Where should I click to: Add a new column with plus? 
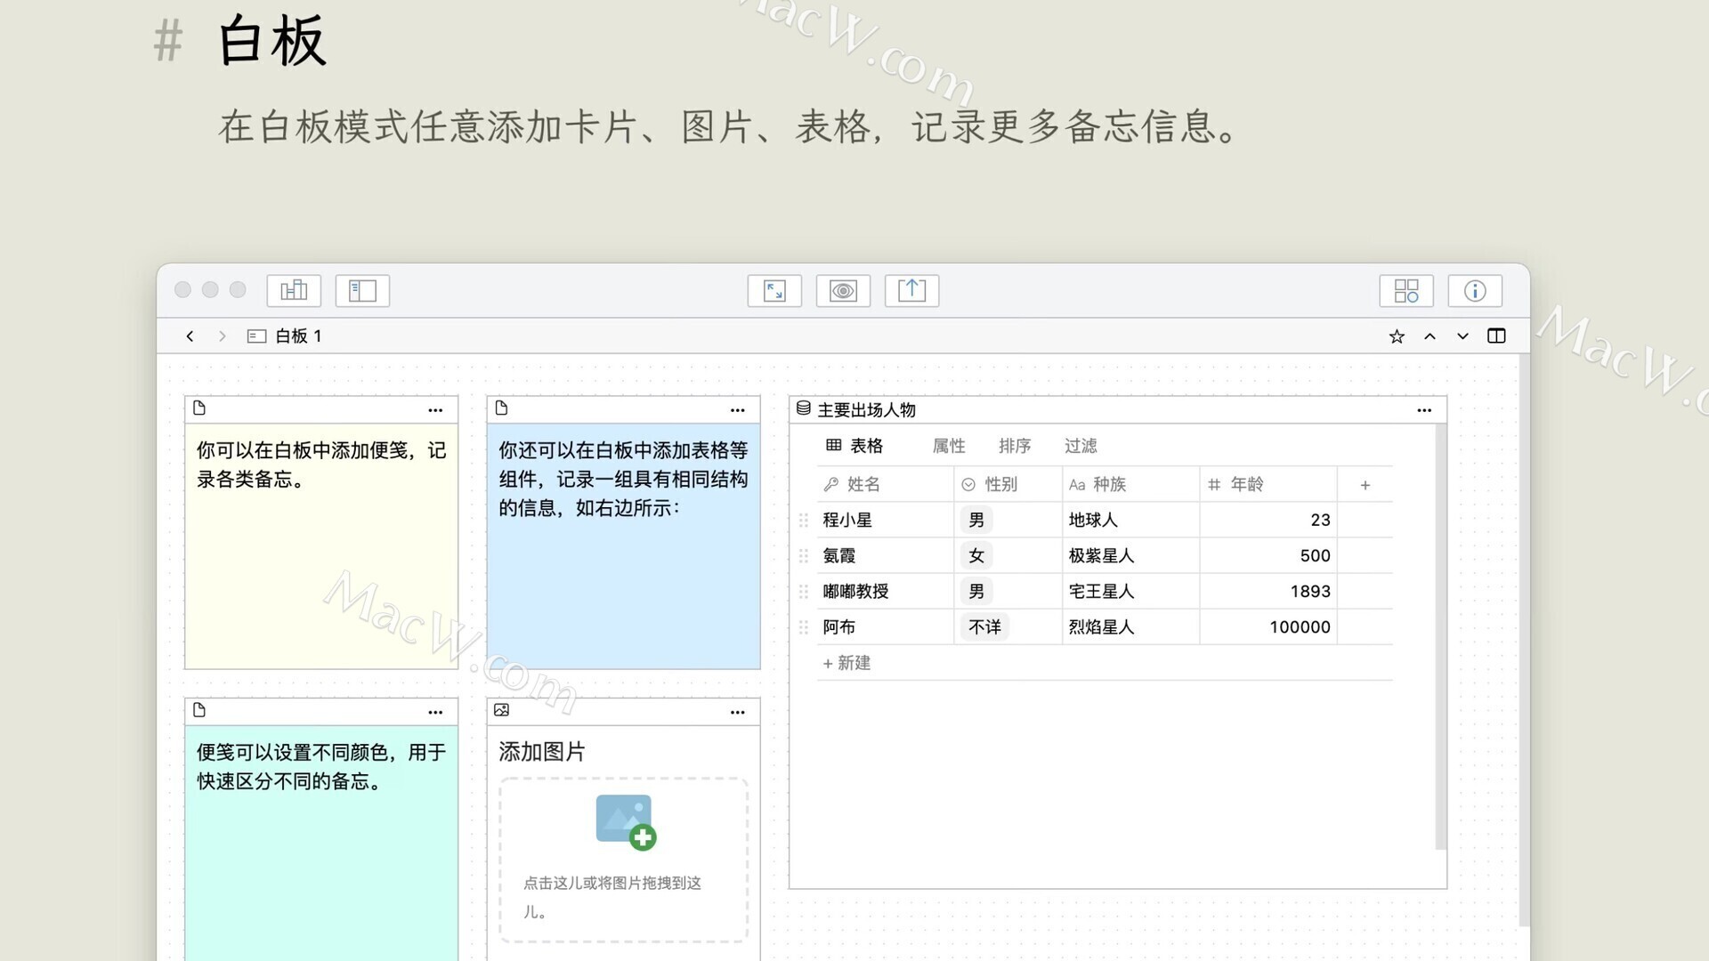(x=1365, y=485)
